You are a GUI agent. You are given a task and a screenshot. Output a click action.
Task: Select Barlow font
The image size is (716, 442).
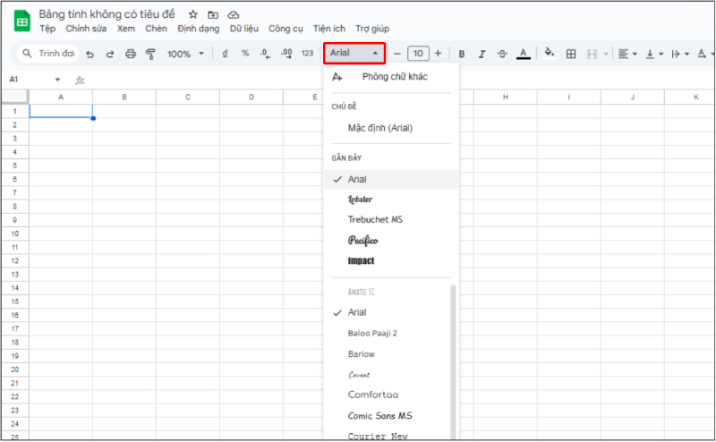[x=388, y=354]
